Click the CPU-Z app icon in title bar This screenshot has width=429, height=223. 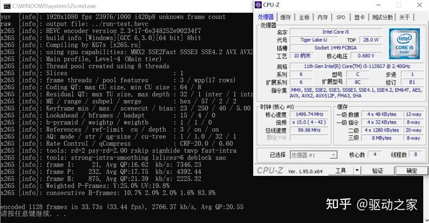258,5
